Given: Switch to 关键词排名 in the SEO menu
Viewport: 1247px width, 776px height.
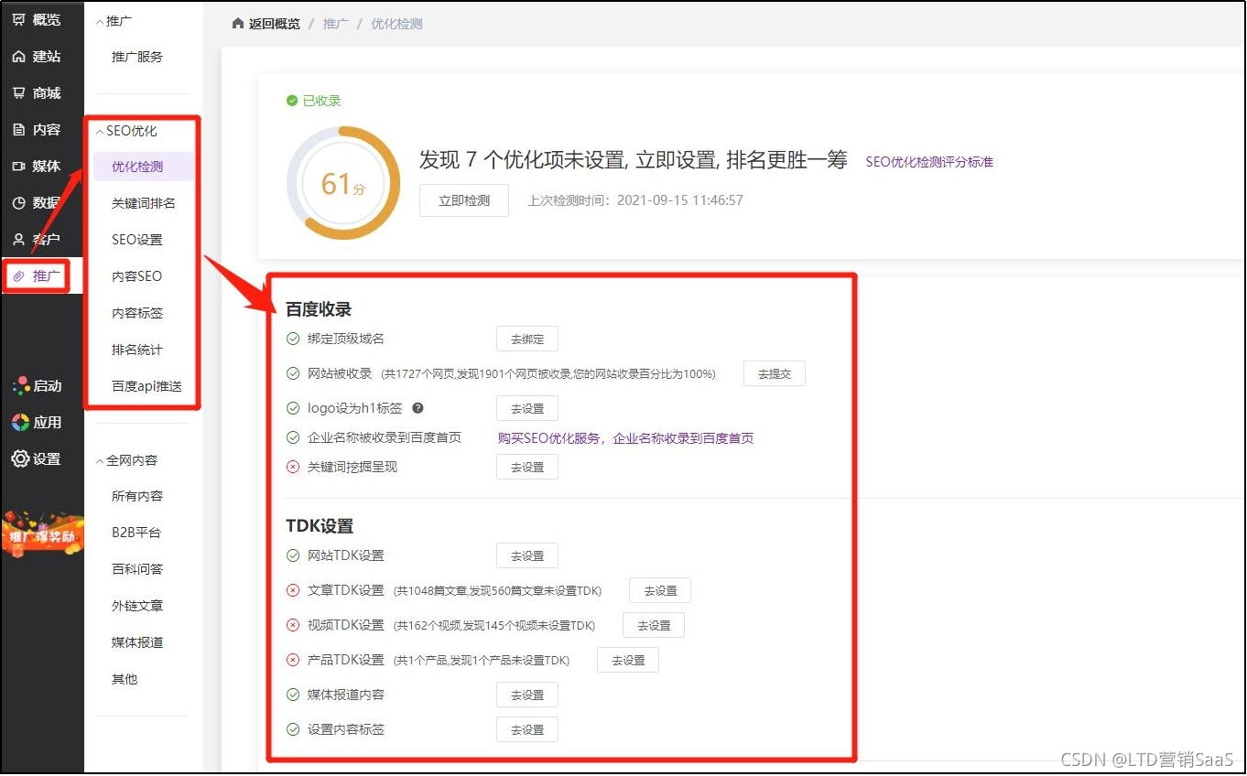Looking at the screenshot, I should point(144,202).
